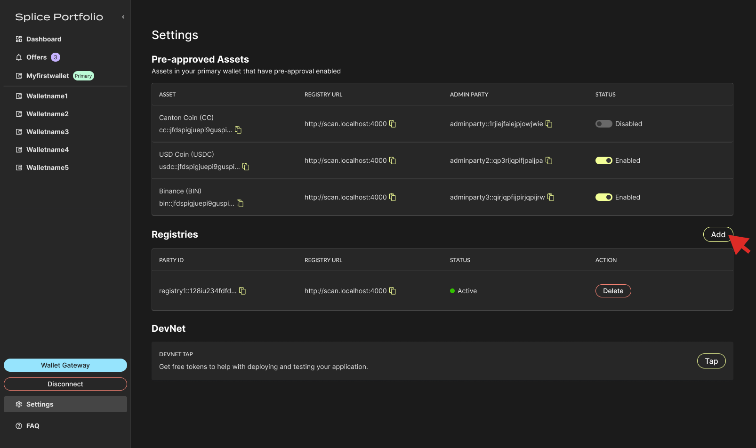Click the Walletname5 wallet icon

click(x=19, y=168)
